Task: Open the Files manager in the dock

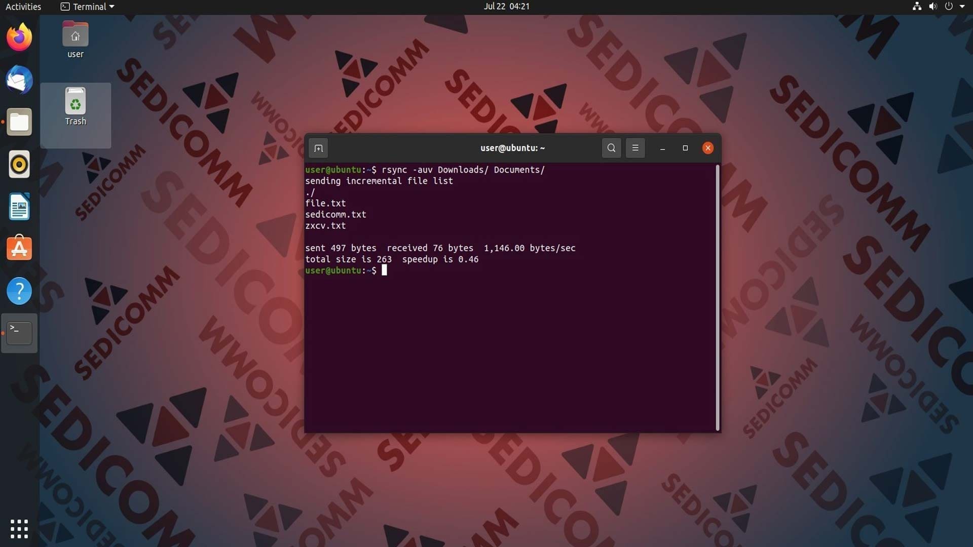Action: coord(19,122)
